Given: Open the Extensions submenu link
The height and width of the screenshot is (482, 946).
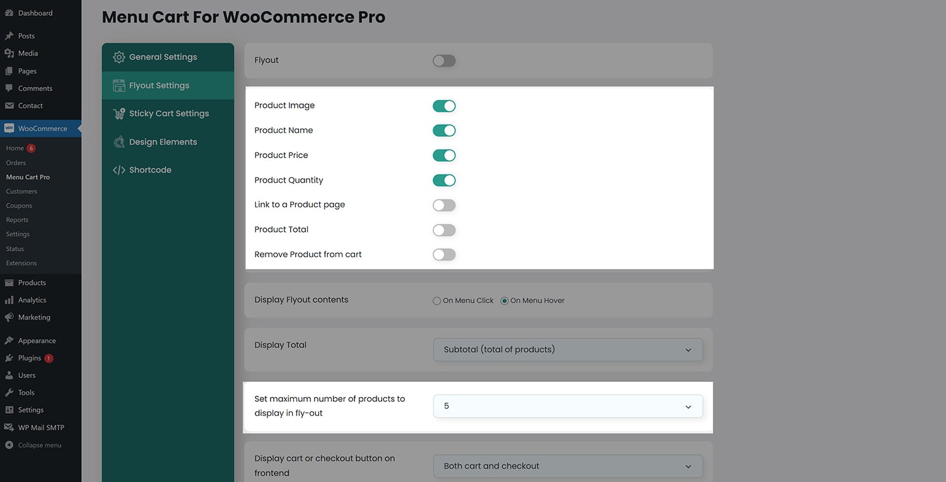Looking at the screenshot, I should click(x=21, y=263).
